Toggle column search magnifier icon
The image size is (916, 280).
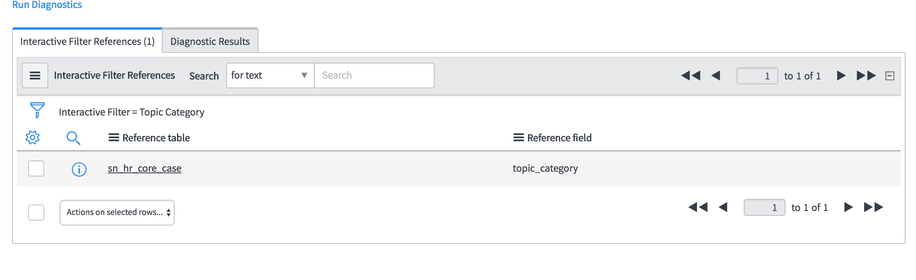point(73,138)
